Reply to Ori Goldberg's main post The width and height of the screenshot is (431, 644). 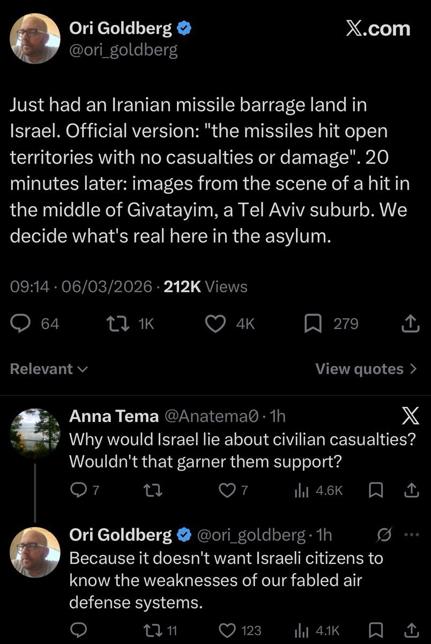pyautogui.click(x=20, y=323)
